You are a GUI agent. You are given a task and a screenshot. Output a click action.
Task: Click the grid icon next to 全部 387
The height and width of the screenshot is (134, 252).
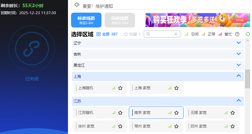coord(98,34)
